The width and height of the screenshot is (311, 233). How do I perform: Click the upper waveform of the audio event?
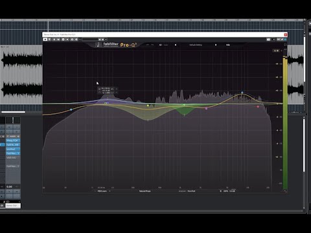tap(21, 60)
